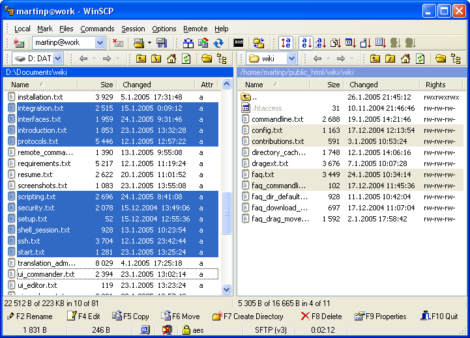Toggle synchronized browsing button
Screen dimensions: 470x338
[x=259, y=43]
